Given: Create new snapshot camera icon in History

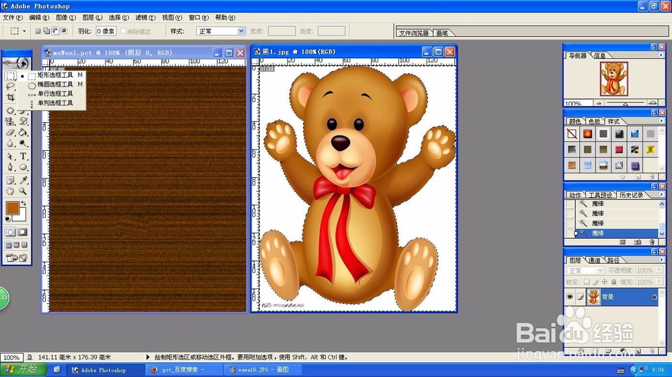Looking at the screenshot, I should [638, 242].
